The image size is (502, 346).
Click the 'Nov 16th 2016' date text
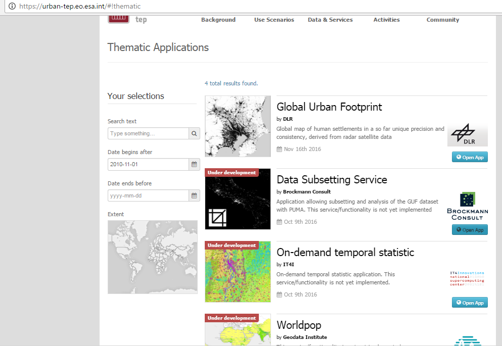[x=302, y=149]
